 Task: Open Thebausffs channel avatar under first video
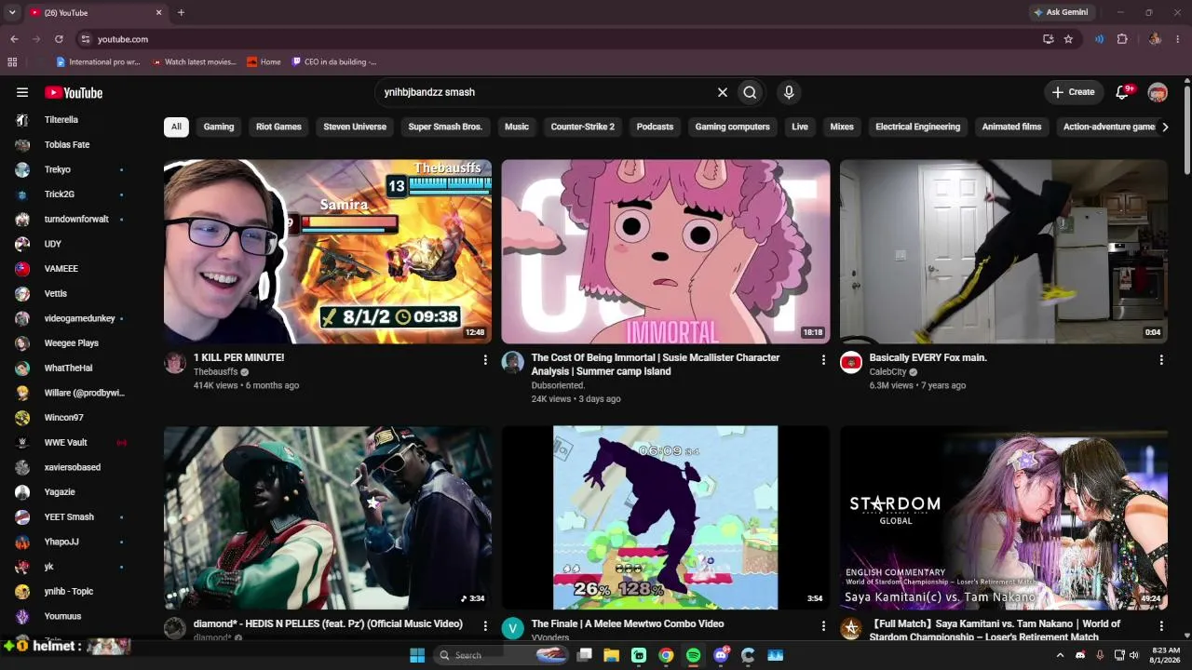(x=175, y=362)
